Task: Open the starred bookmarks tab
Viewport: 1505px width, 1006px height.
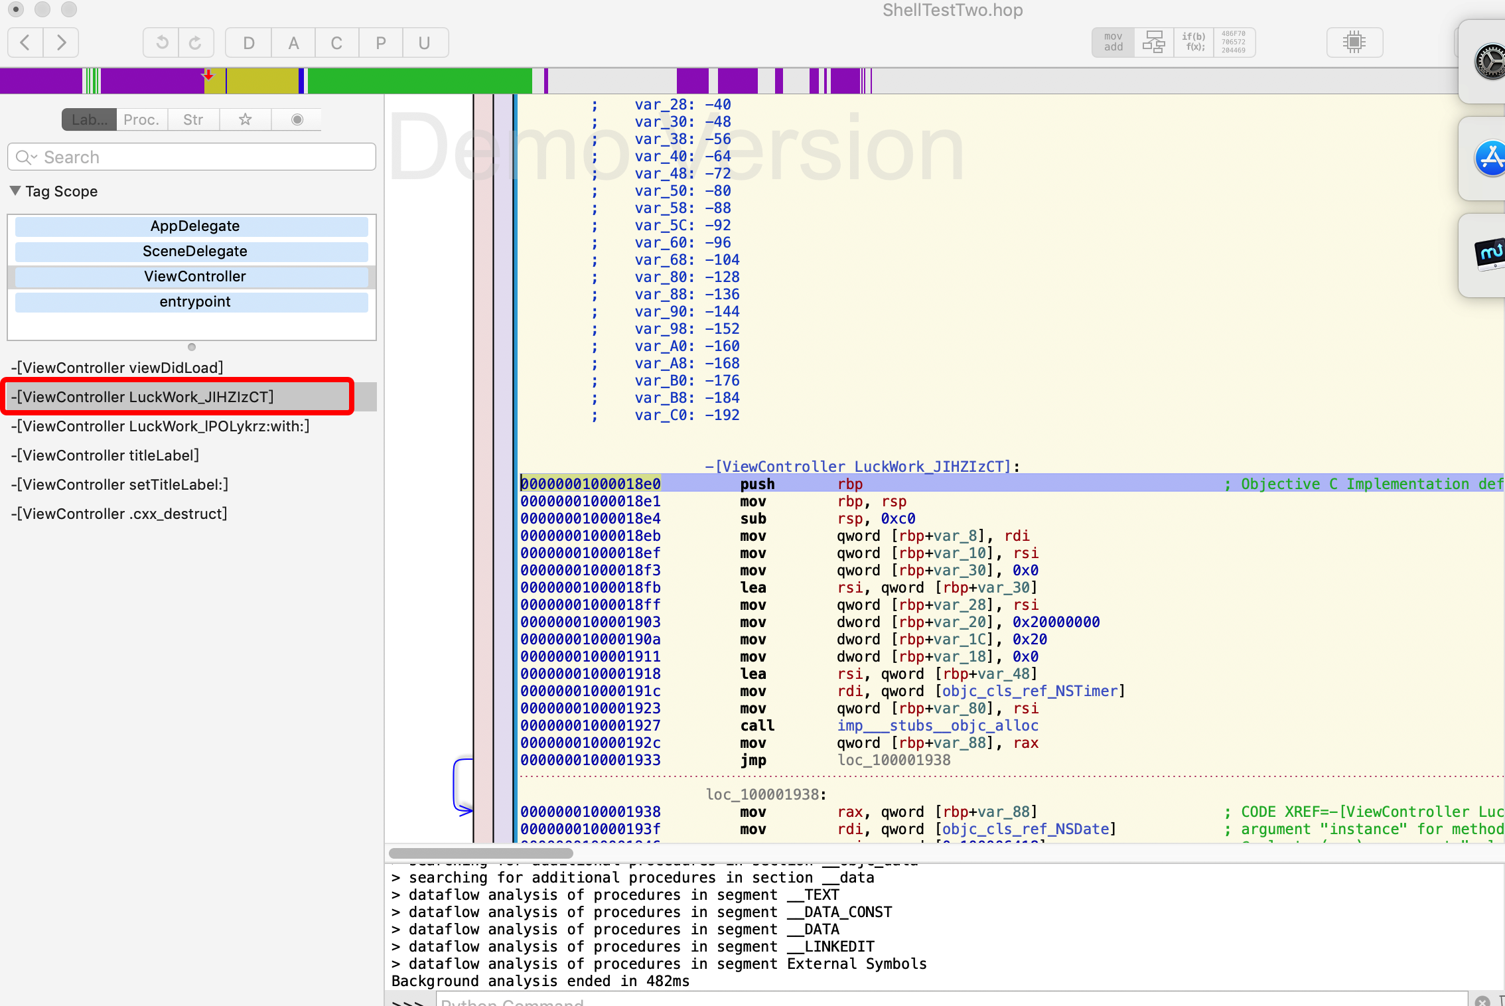Action: (x=245, y=119)
